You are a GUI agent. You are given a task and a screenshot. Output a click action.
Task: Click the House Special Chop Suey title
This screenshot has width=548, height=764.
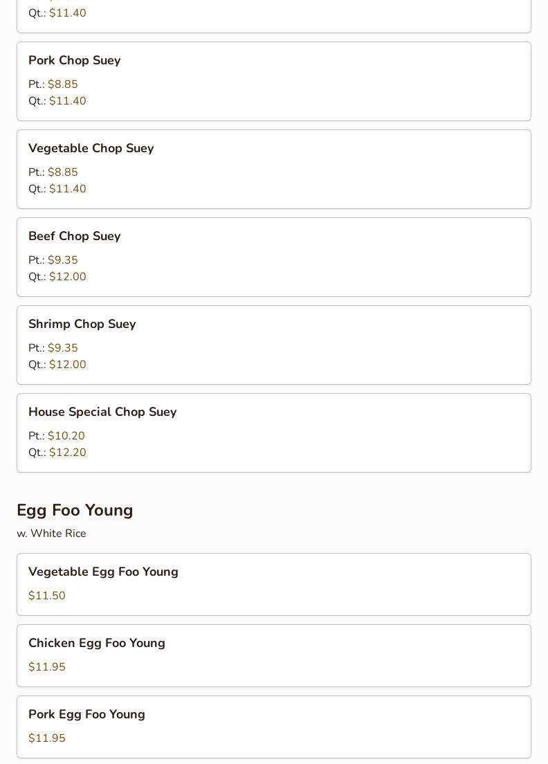[x=102, y=412]
